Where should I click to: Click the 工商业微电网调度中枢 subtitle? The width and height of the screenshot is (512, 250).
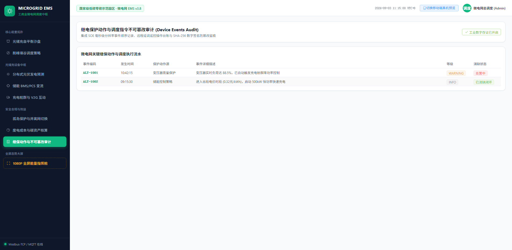tap(33, 14)
